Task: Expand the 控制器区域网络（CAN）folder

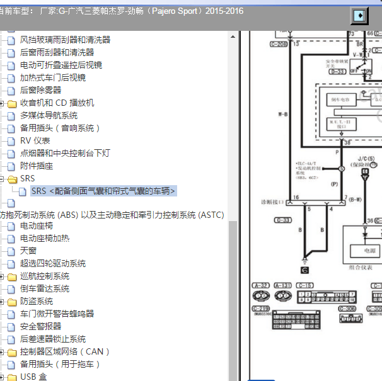Action: pos(2,353)
